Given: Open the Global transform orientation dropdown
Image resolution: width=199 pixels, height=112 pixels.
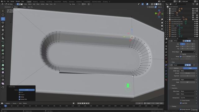Looking at the screenshot, I should click(73, 4).
